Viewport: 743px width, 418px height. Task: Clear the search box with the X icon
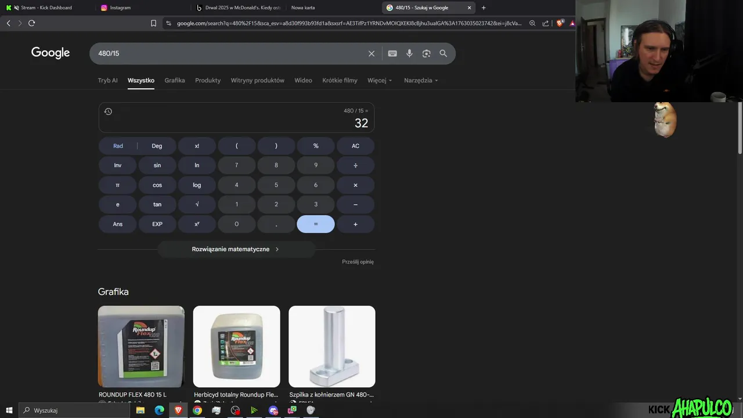tap(371, 53)
